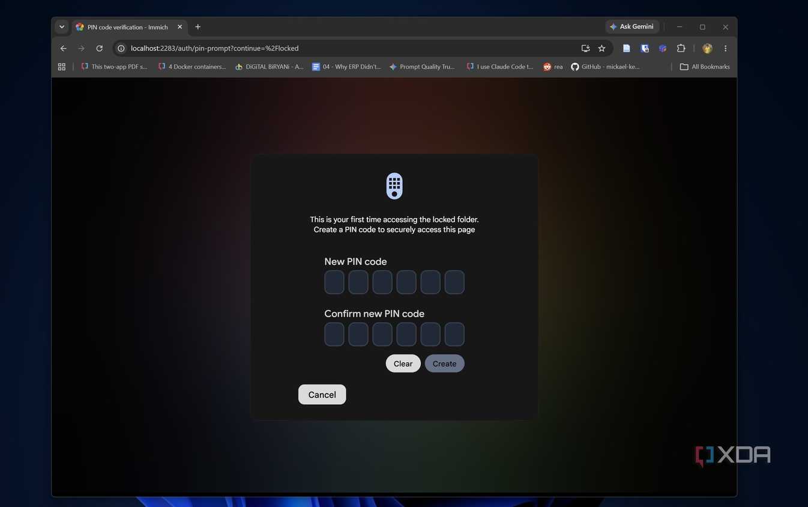Close the Immich PIN verification tab
Viewport: 808px width, 507px height.
tap(179, 27)
